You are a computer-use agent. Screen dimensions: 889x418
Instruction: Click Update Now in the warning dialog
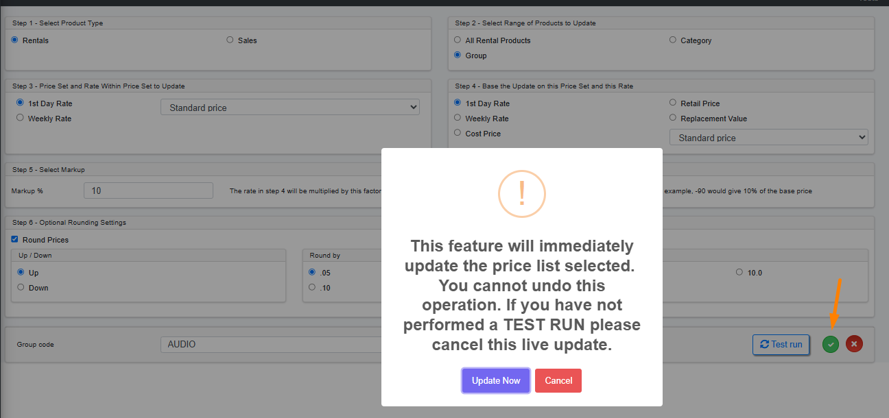(x=496, y=381)
